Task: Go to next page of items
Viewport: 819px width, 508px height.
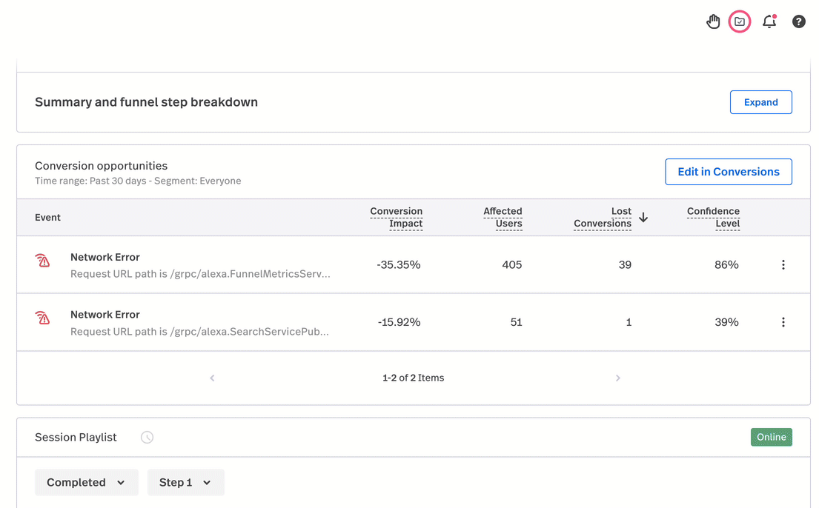Action: (x=617, y=378)
